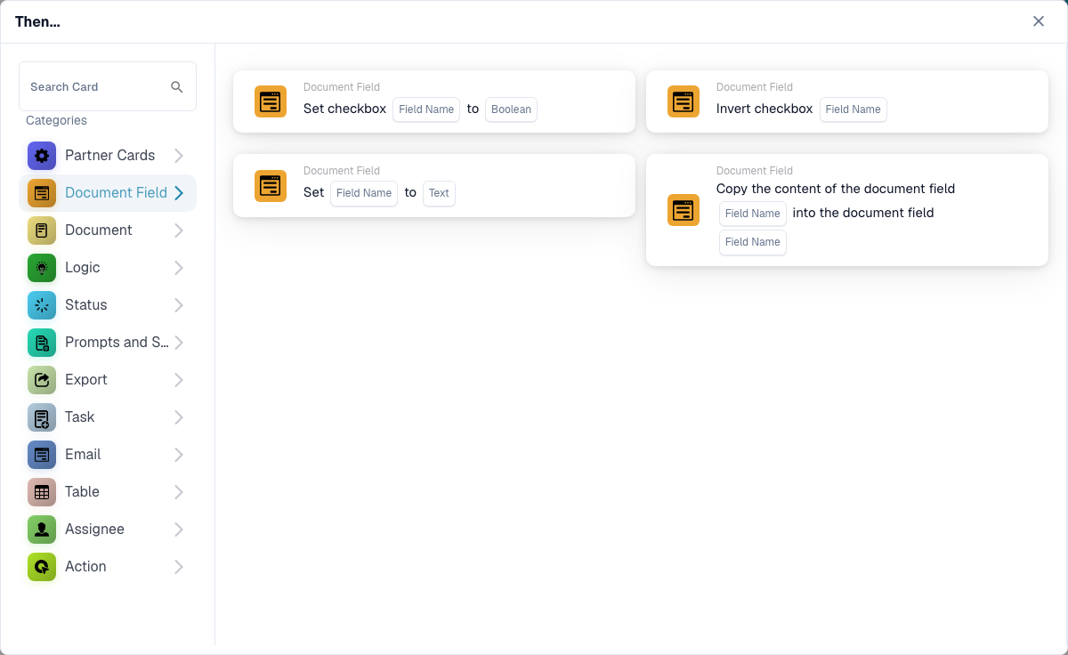Open the Document category label
Viewport: 1068px width, 655px height.
point(98,230)
